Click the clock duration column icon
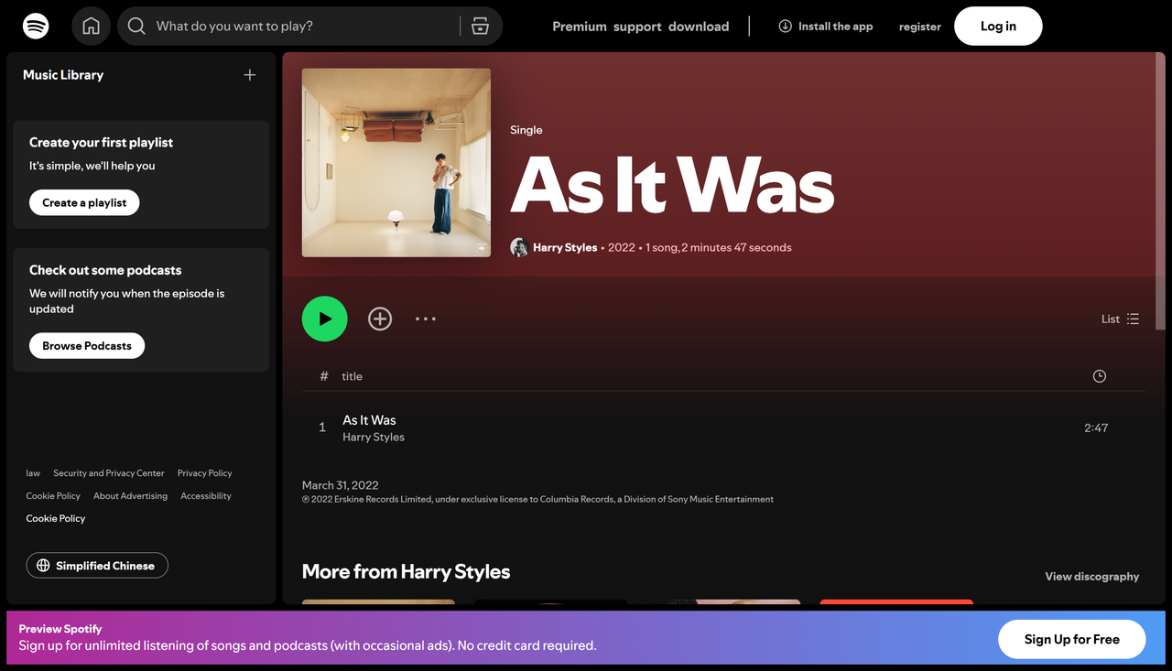This screenshot has width=1172, height=671. [1100, 376]
